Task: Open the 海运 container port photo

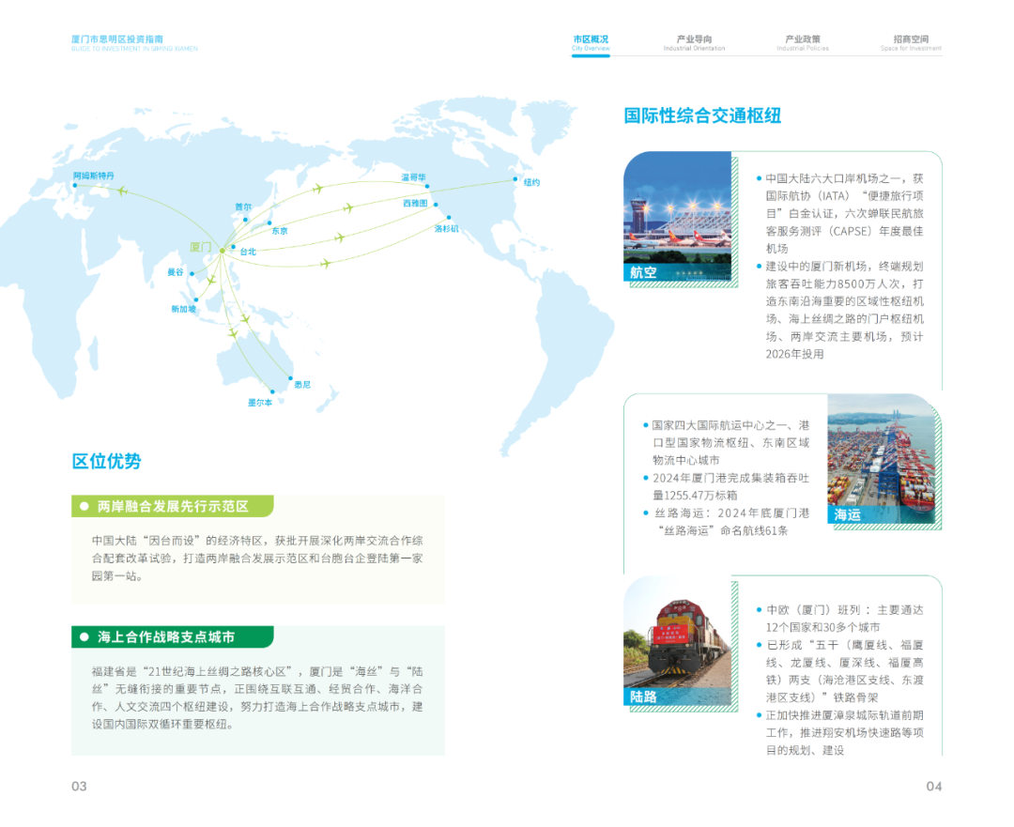Action: pos(881,458)
